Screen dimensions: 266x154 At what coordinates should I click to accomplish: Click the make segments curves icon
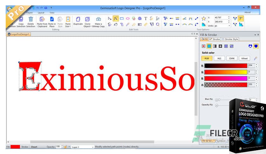(196, 24)
